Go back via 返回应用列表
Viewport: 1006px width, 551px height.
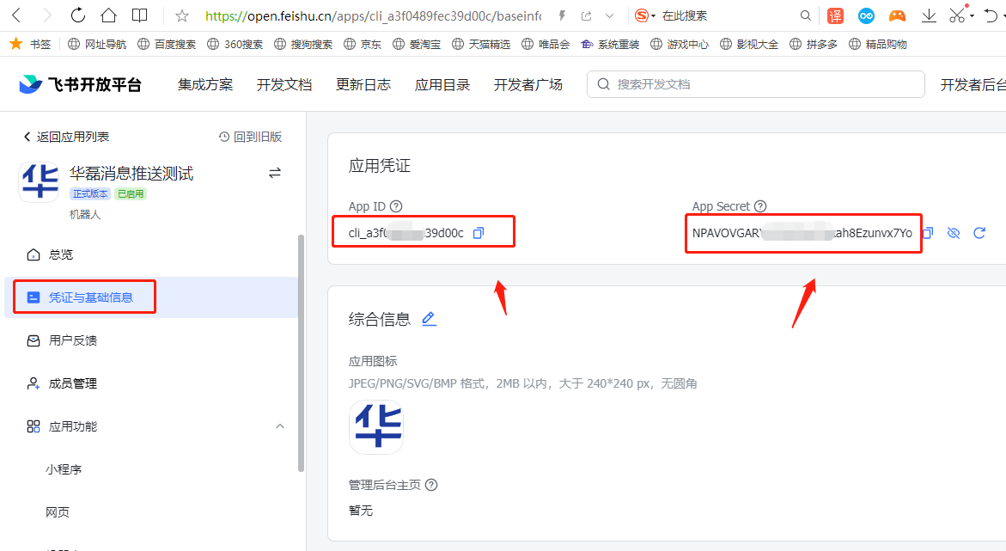(66, 137)
